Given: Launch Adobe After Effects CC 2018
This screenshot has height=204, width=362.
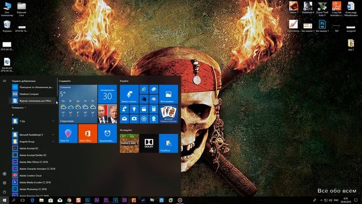Looking at the screenshot, I should click(x=33, y=162).
